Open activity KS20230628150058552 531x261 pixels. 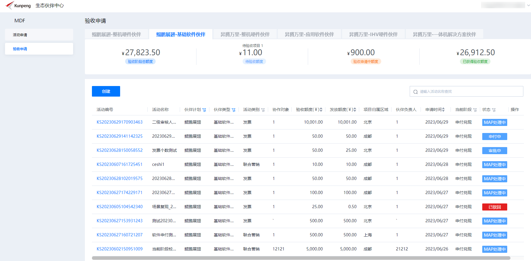coord(120,150)
